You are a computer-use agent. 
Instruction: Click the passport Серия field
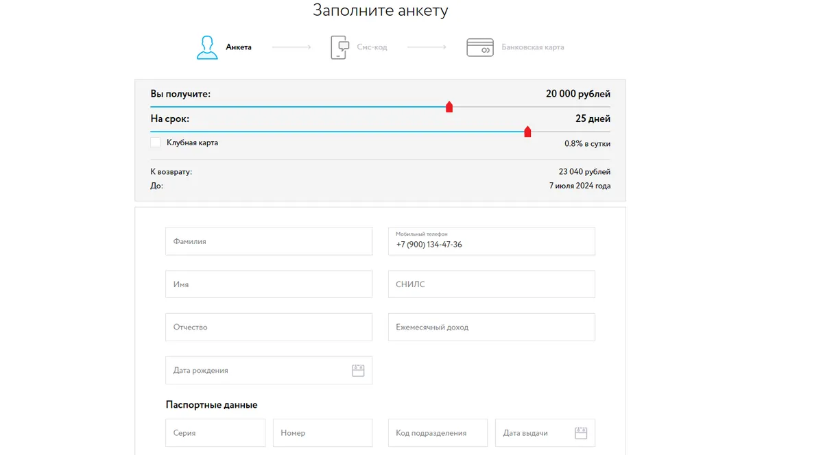pos(215,433)
